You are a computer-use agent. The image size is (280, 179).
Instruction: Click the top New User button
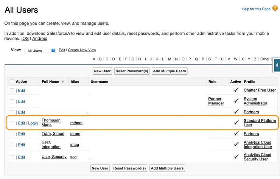[x=102, y=71]
